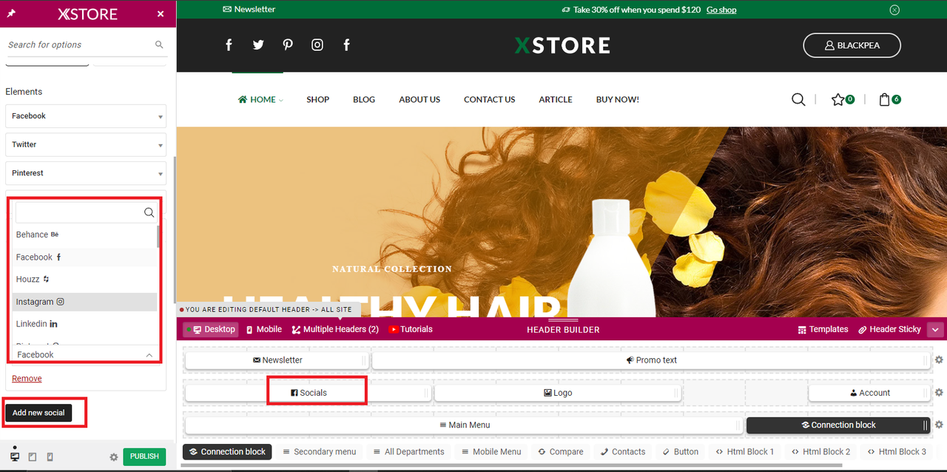This screenshot has width=947, height=472.
Task: Open the site search magnifier icon
Action: point(798,99)
